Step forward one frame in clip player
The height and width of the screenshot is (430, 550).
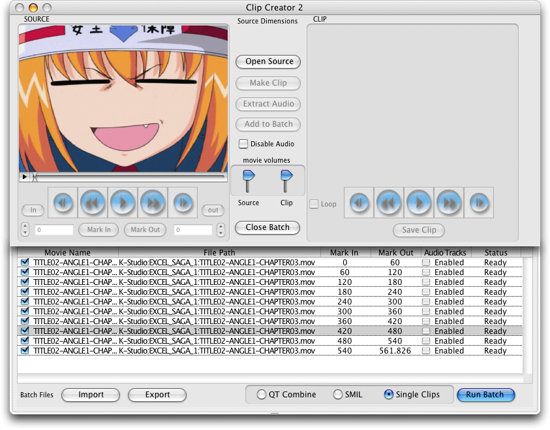pyautogui.click(x=479, y=203)
